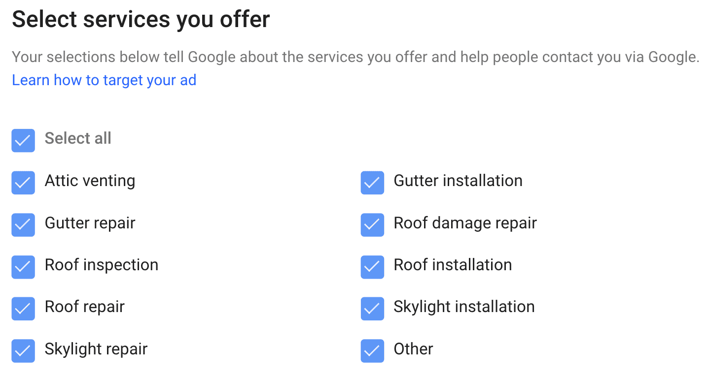Screen dimensions: 709x379
Task: Click the Other label text
Action: [413, 349]
